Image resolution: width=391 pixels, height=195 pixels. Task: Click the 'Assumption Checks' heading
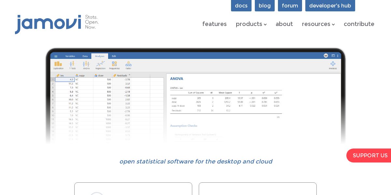click(x=183, y=126)
